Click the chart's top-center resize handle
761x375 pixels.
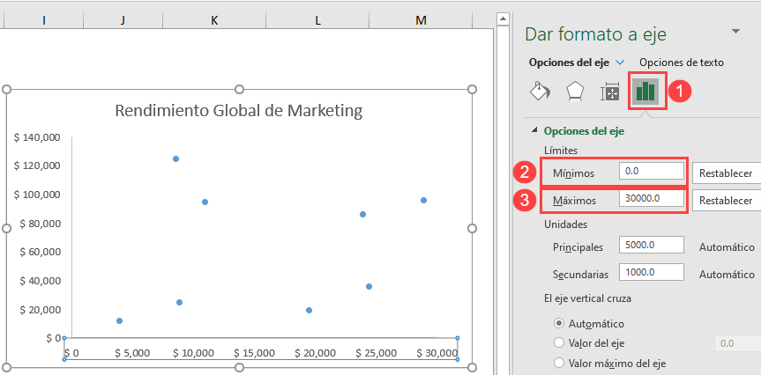pyautogui.click(x=239, y=89)
